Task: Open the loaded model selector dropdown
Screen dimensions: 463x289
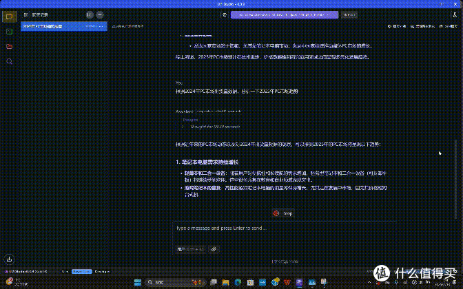Action: (x=285, y=14)
